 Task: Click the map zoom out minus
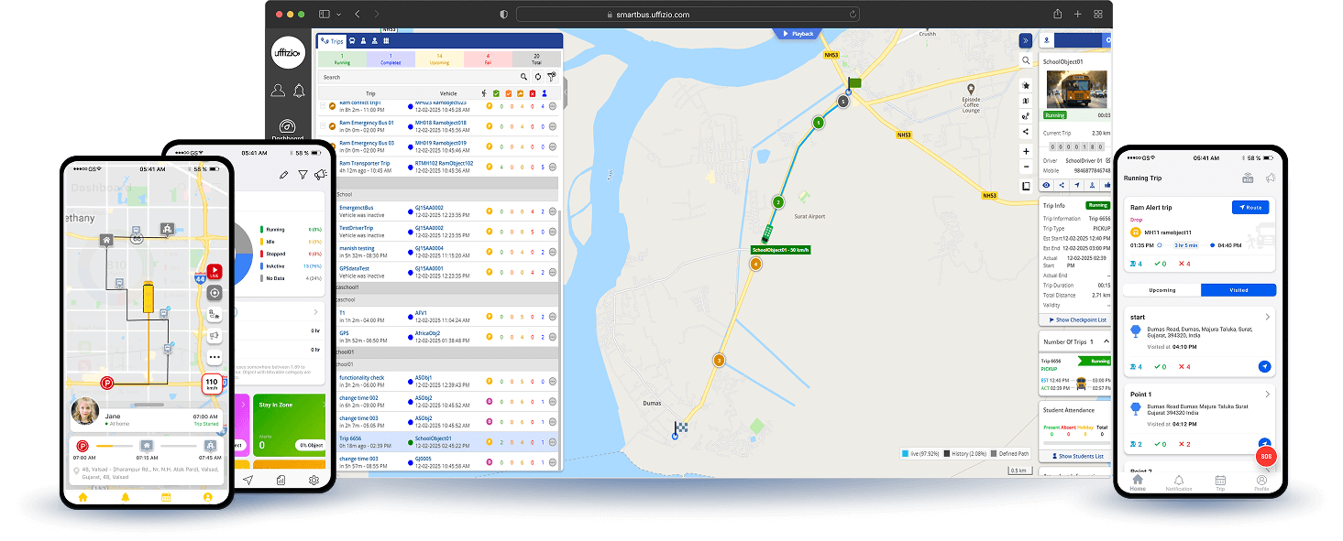(1026, 167)
